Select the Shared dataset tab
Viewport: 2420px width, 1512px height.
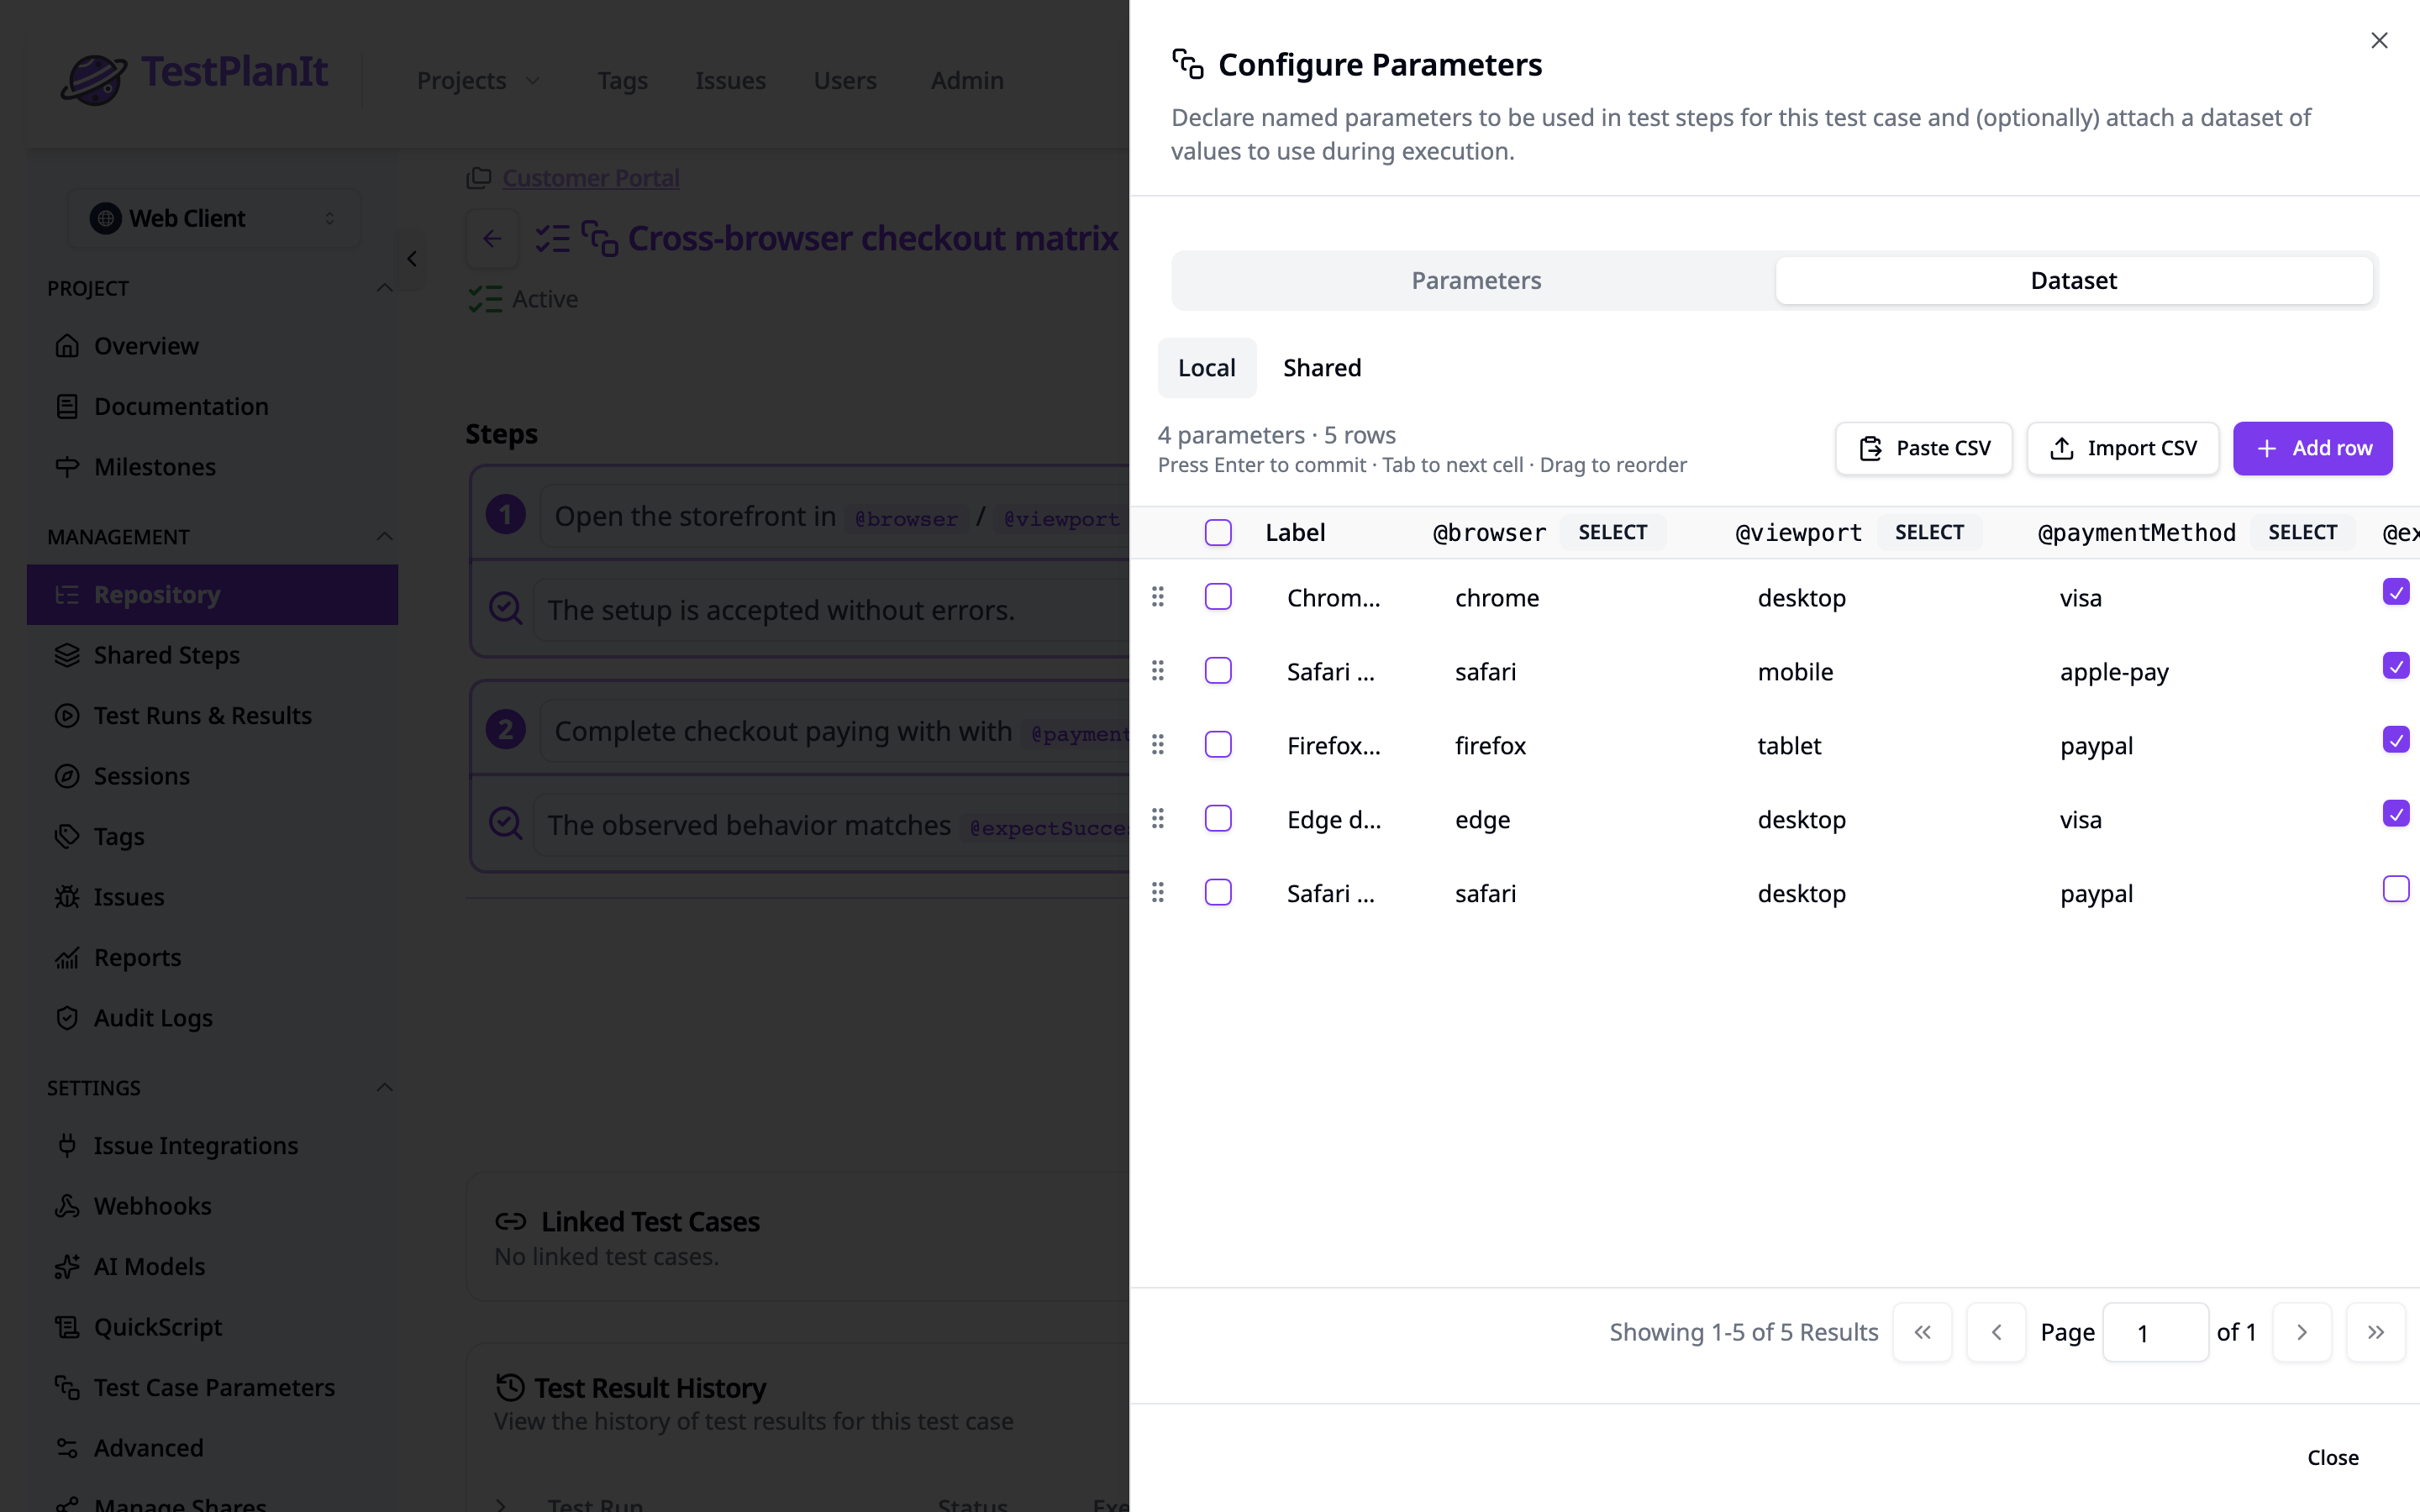1322,368
